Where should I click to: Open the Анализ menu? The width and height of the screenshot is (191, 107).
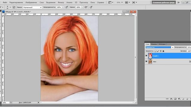[69, 2]
